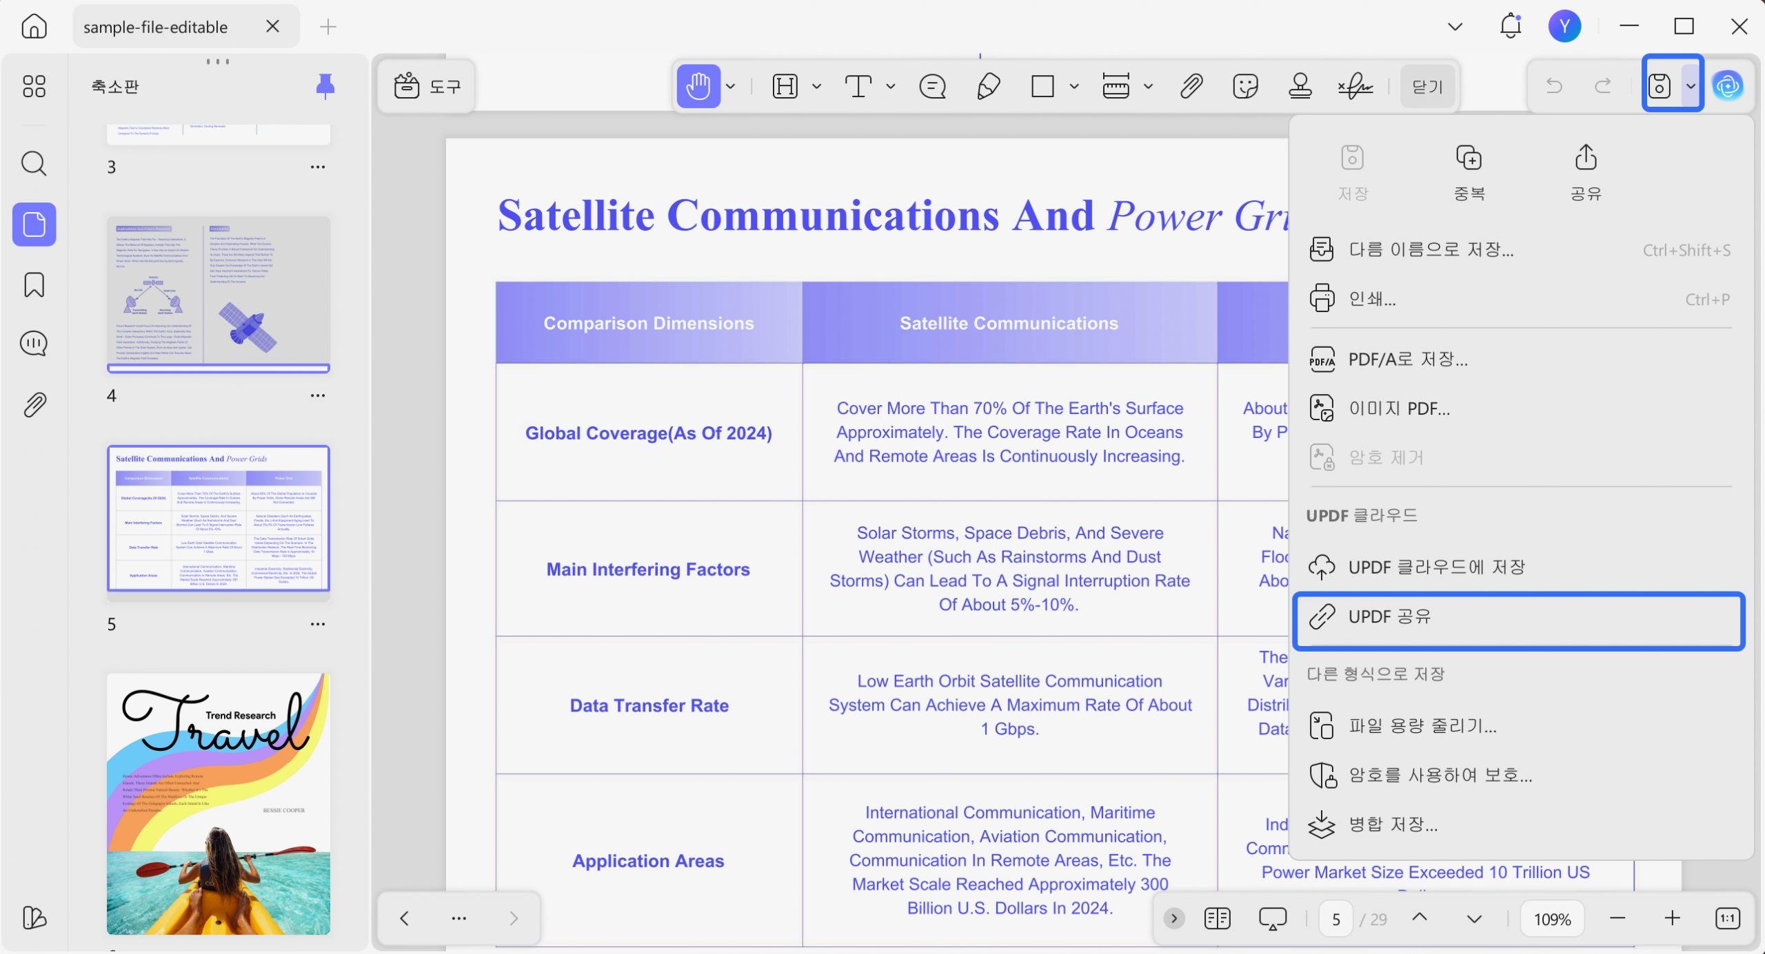Toggle the actual size 1:1 button
Image resolution: width=1765 pixels, height=954 pixels.
click(1727, 918)
